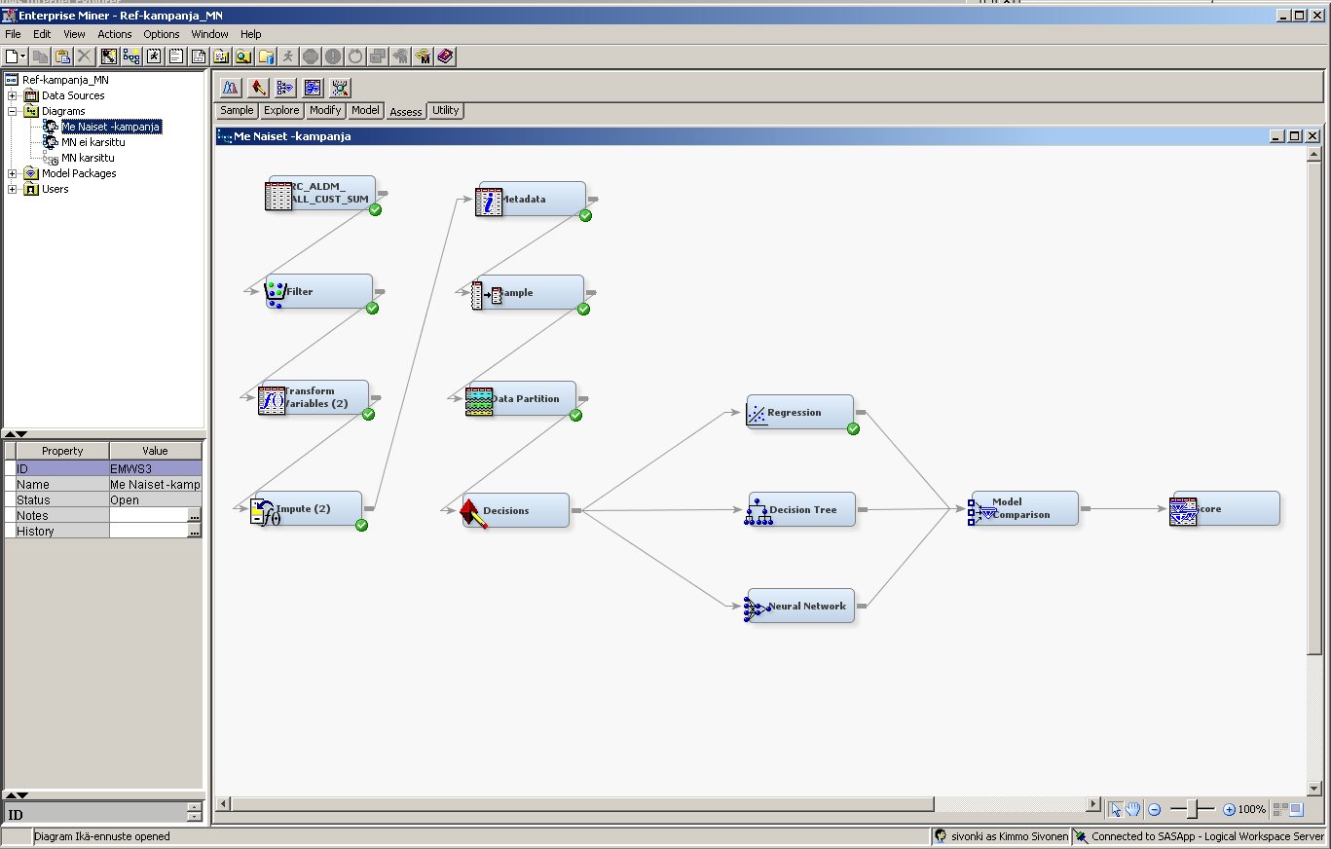Click the Paste icon in main toolbar

tap(62, 56)
